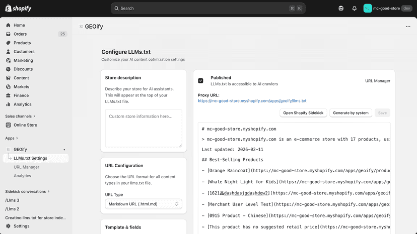The width and height of the screenshot is (417, 234).
Task: Open the Sidekick assistant icon
Action: pyautogui.click(x=341, y=9)
